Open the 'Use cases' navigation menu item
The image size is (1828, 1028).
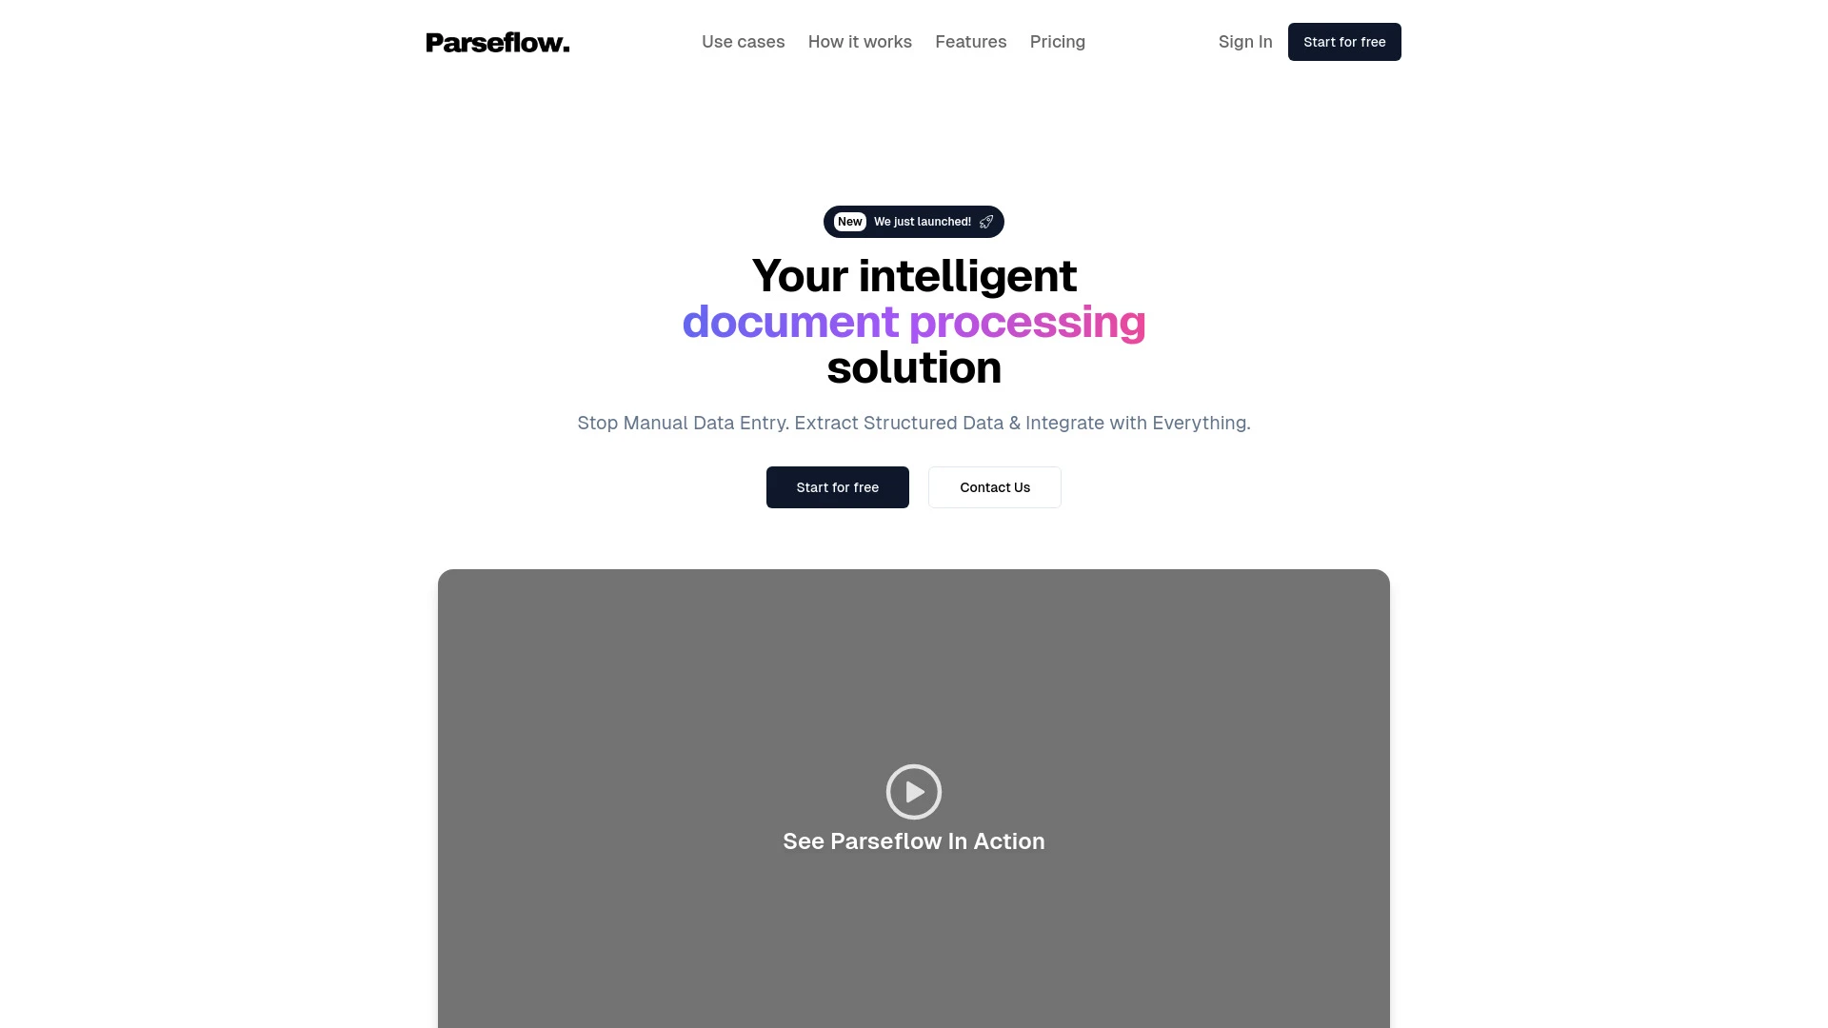[744, 42]
